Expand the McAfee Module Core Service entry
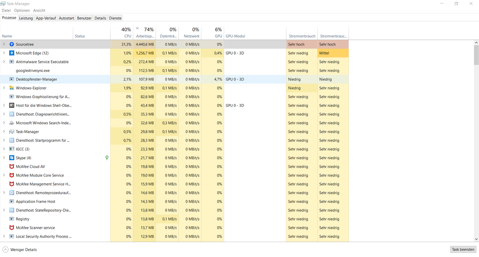 coord(4,175)
